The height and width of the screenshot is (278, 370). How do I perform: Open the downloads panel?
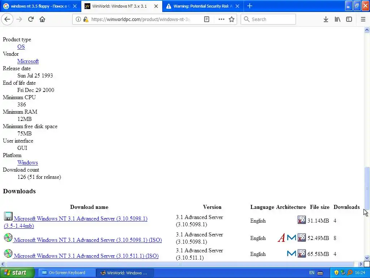coord(326,20)
